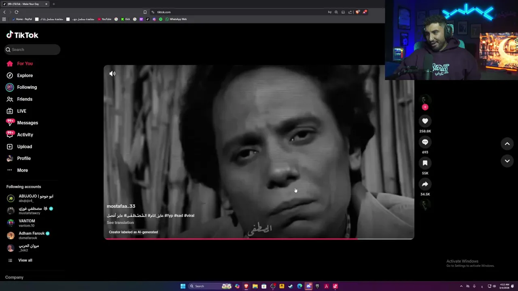Open the Windows Start menu
This screenshot has height=291, width=518.
coord(183,286)
